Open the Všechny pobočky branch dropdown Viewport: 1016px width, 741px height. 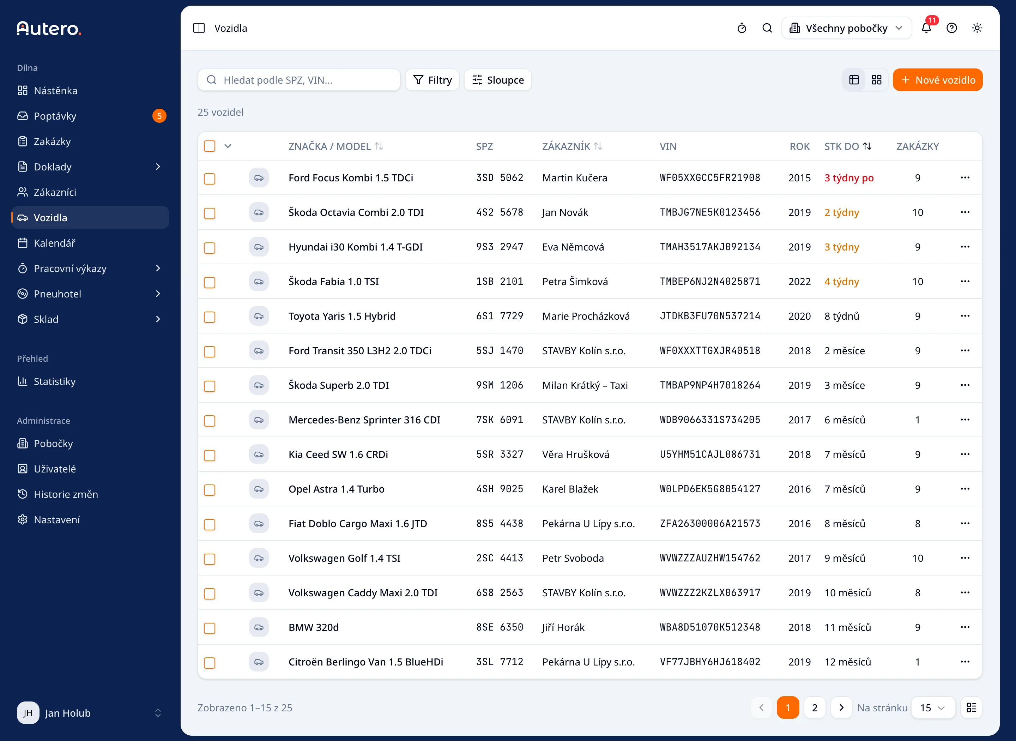pyautogui.click(x=846, y=28)
